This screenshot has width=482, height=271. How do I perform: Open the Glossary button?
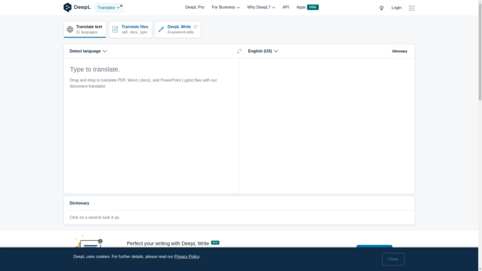click(x=399, y=51)
